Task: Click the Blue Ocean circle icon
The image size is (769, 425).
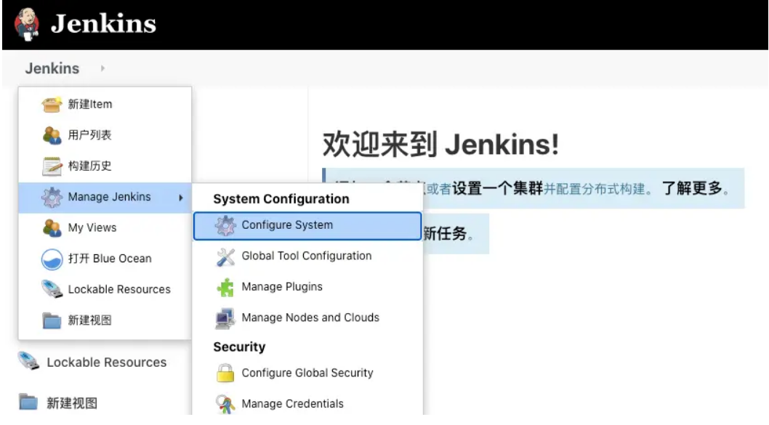Action: [52, 259]
